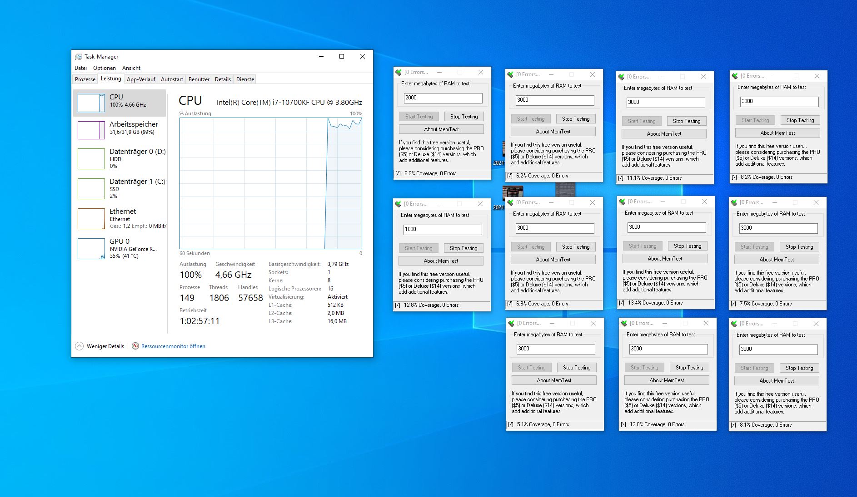Open About MemTest in 11.1% coverage window

pyautogui.click(x=664, y=134)
